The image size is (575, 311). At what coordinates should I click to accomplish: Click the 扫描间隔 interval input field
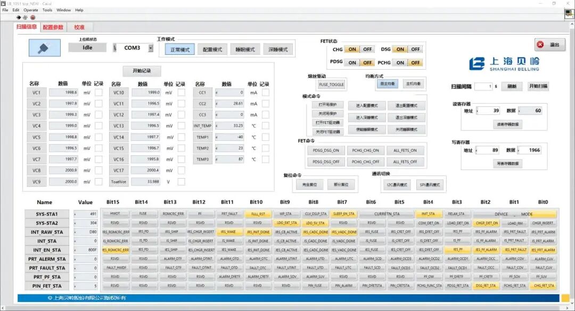tap(483, 86)
